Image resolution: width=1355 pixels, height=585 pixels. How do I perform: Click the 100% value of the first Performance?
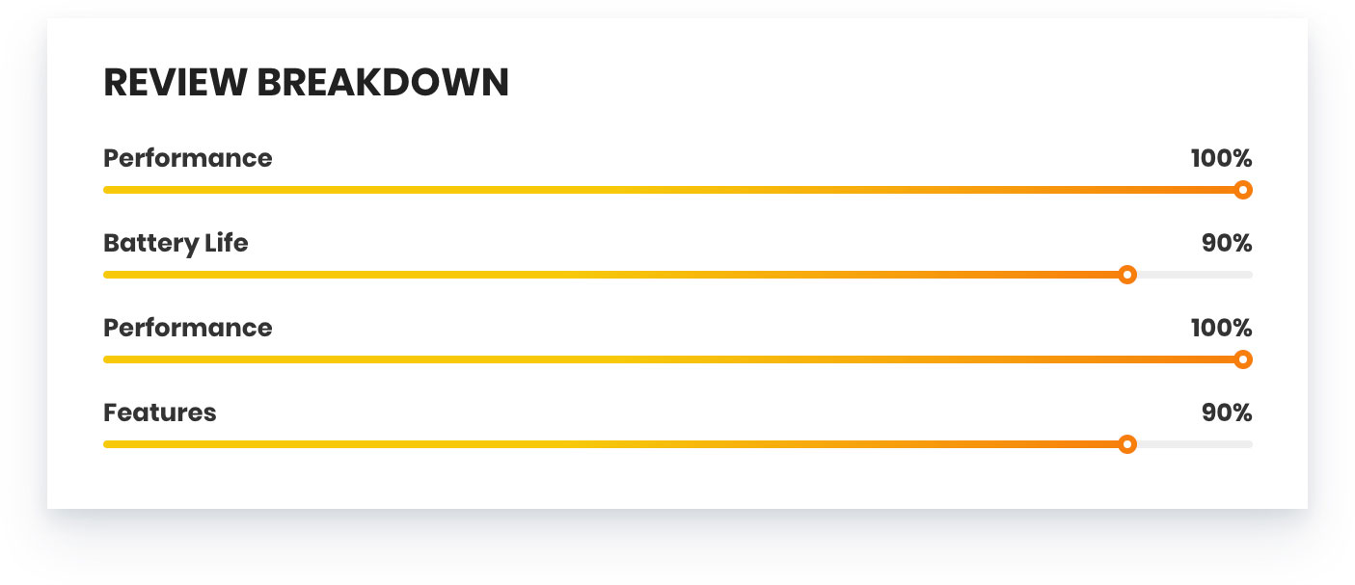(x=1221, y=158)
